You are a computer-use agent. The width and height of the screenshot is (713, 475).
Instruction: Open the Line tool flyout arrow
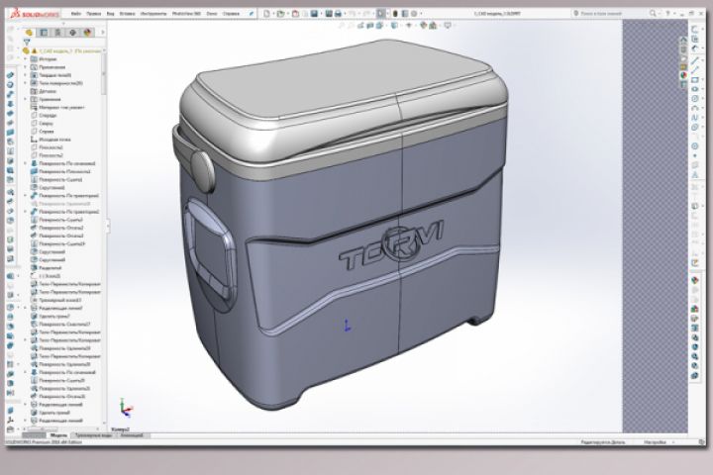point(701,60)
